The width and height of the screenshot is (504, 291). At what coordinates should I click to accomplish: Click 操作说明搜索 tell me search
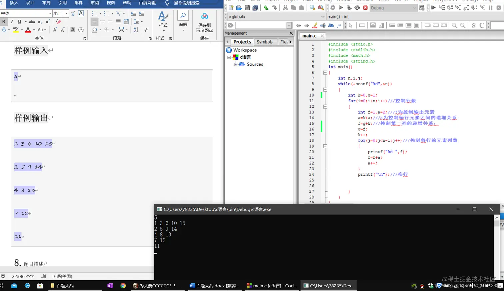pyautogui.click(x=187, y=3)
